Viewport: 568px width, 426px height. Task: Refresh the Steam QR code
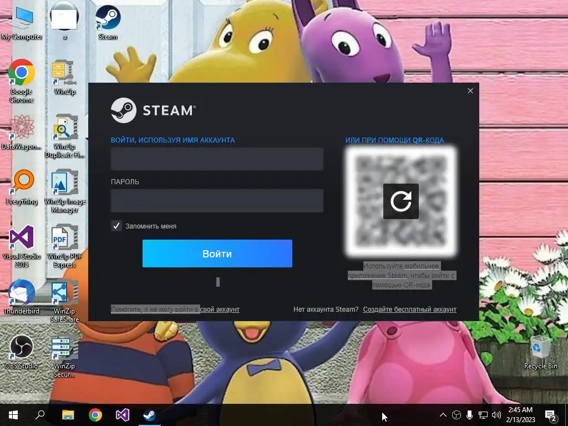coord(401,201)
